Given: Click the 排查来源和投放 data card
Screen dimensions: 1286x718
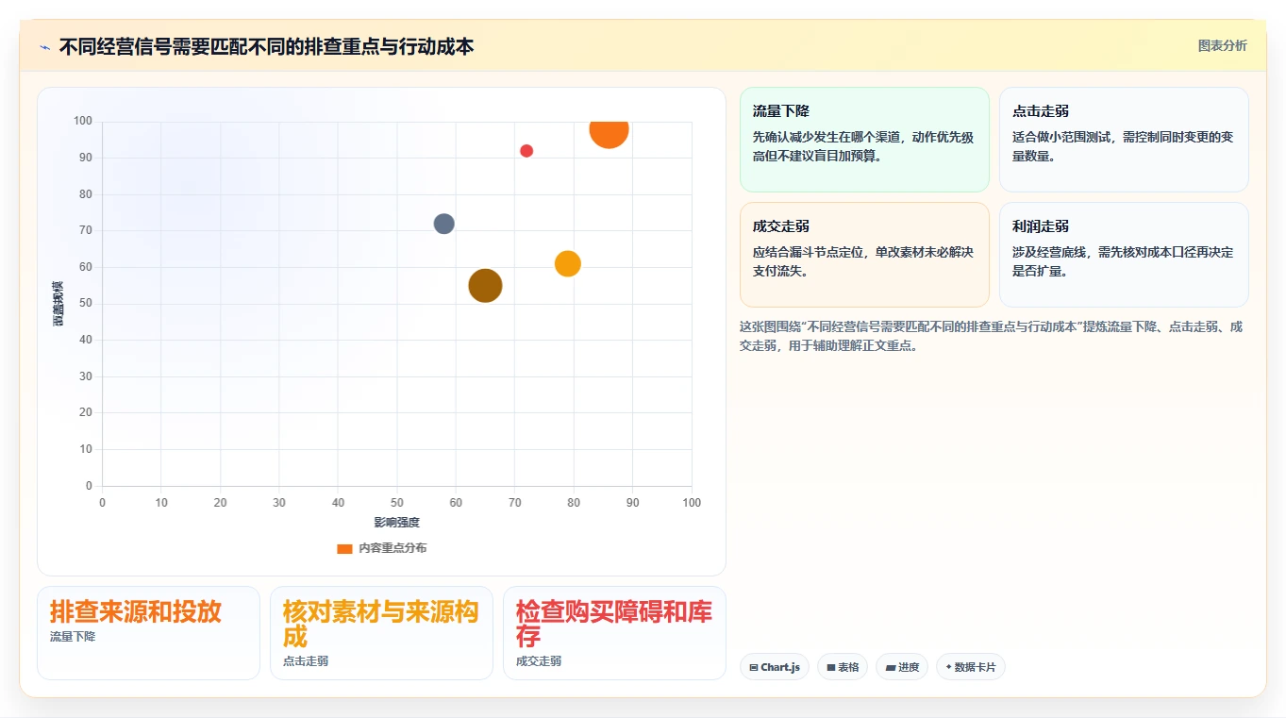Looking at the screenshot, I should click(148, 633).
